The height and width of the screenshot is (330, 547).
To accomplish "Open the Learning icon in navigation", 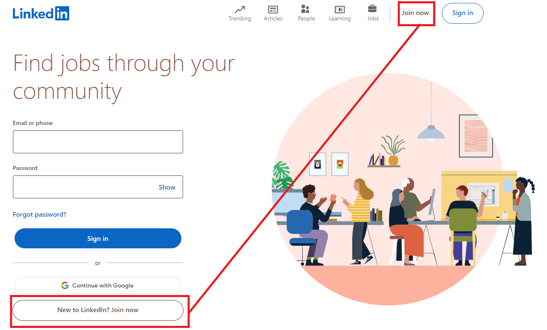I will click(x=339, y=9).
